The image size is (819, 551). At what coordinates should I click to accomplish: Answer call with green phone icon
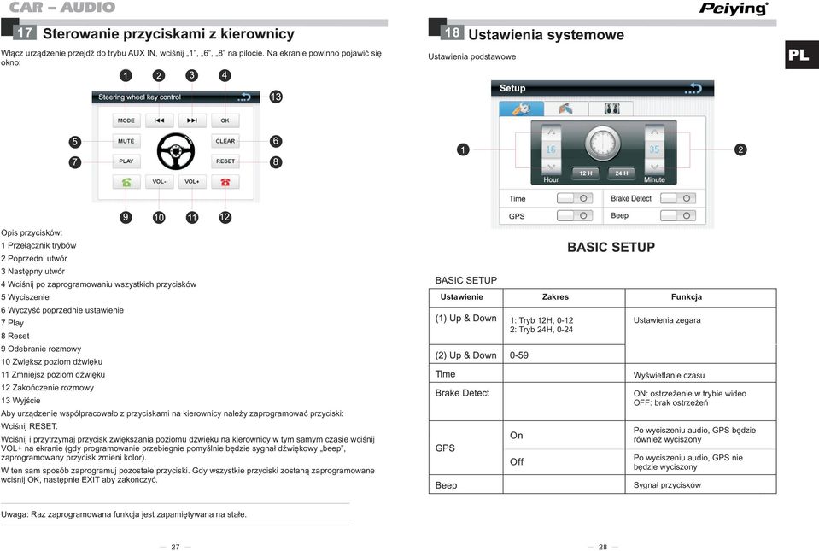tap(126, 182)
